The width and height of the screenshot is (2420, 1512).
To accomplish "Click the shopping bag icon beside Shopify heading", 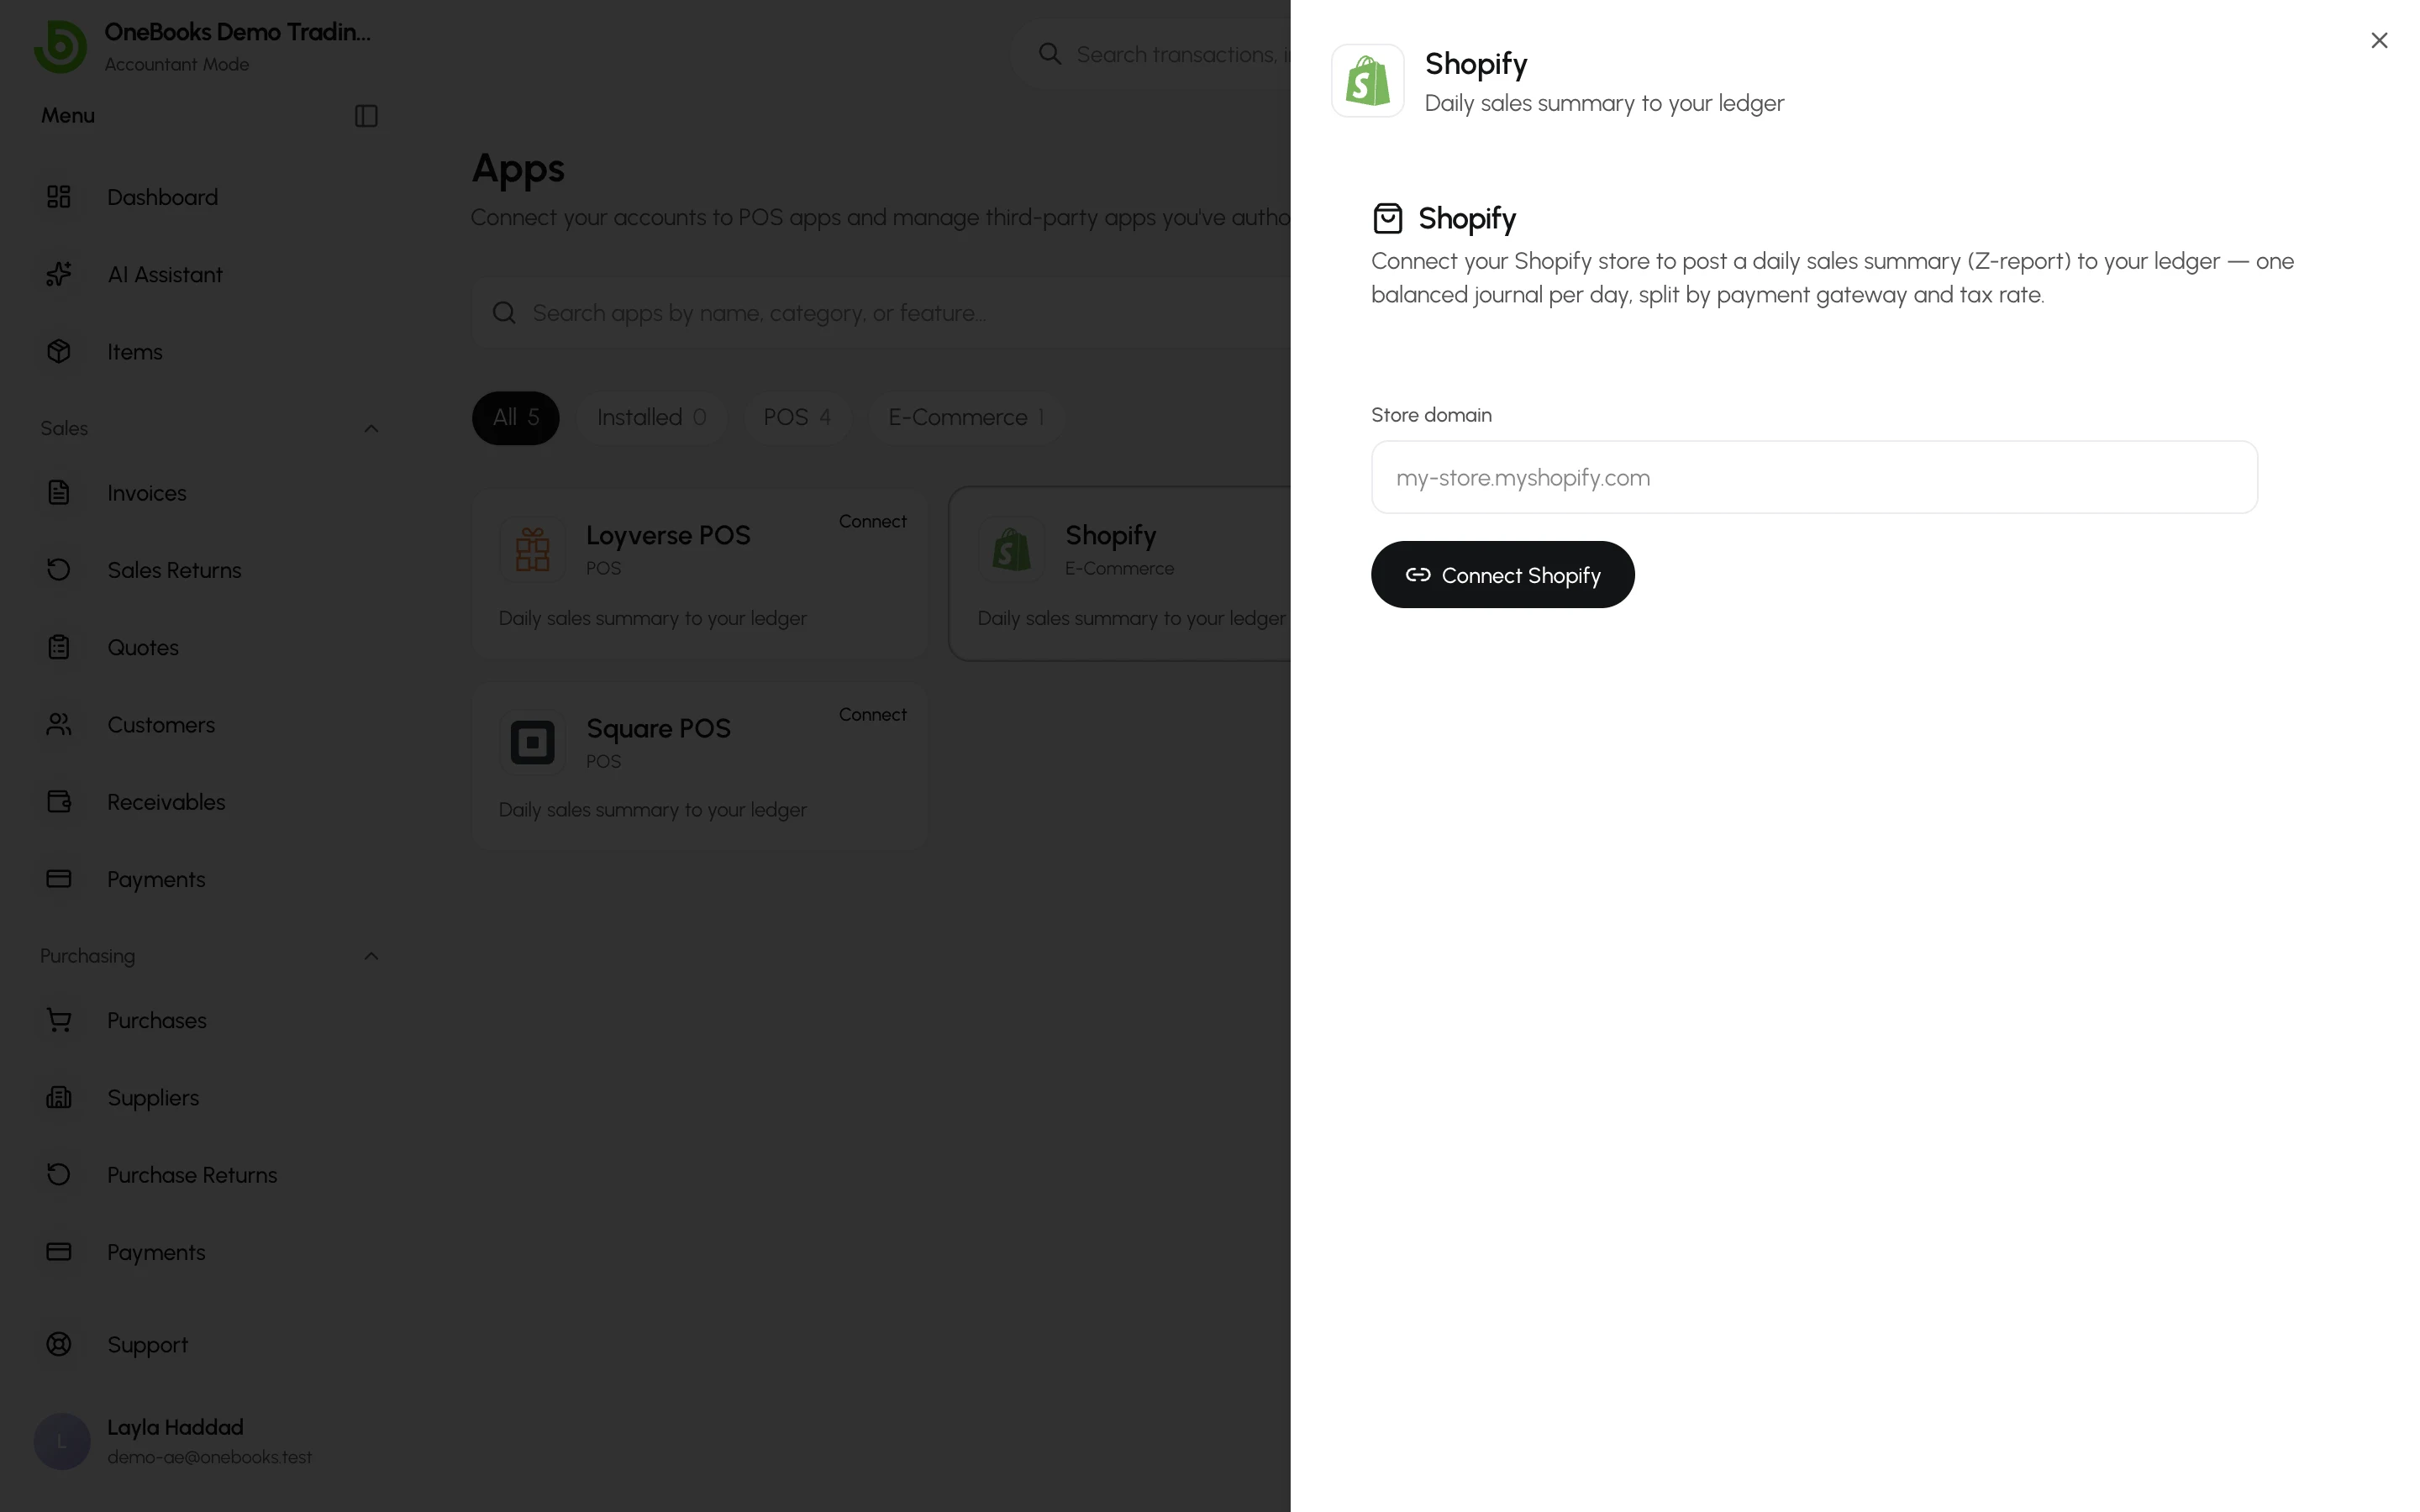I will coord(1387,218).
